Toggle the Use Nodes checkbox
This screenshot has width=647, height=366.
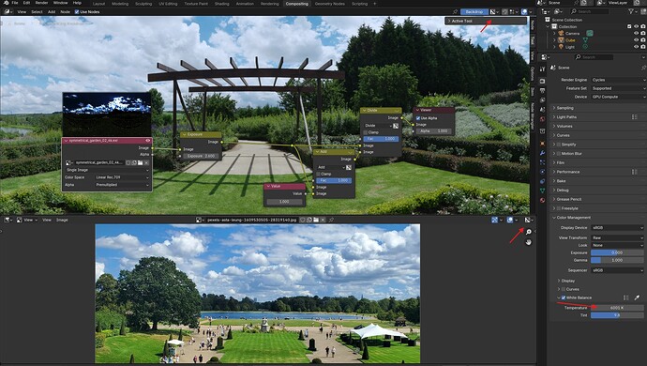pos(77,12)
